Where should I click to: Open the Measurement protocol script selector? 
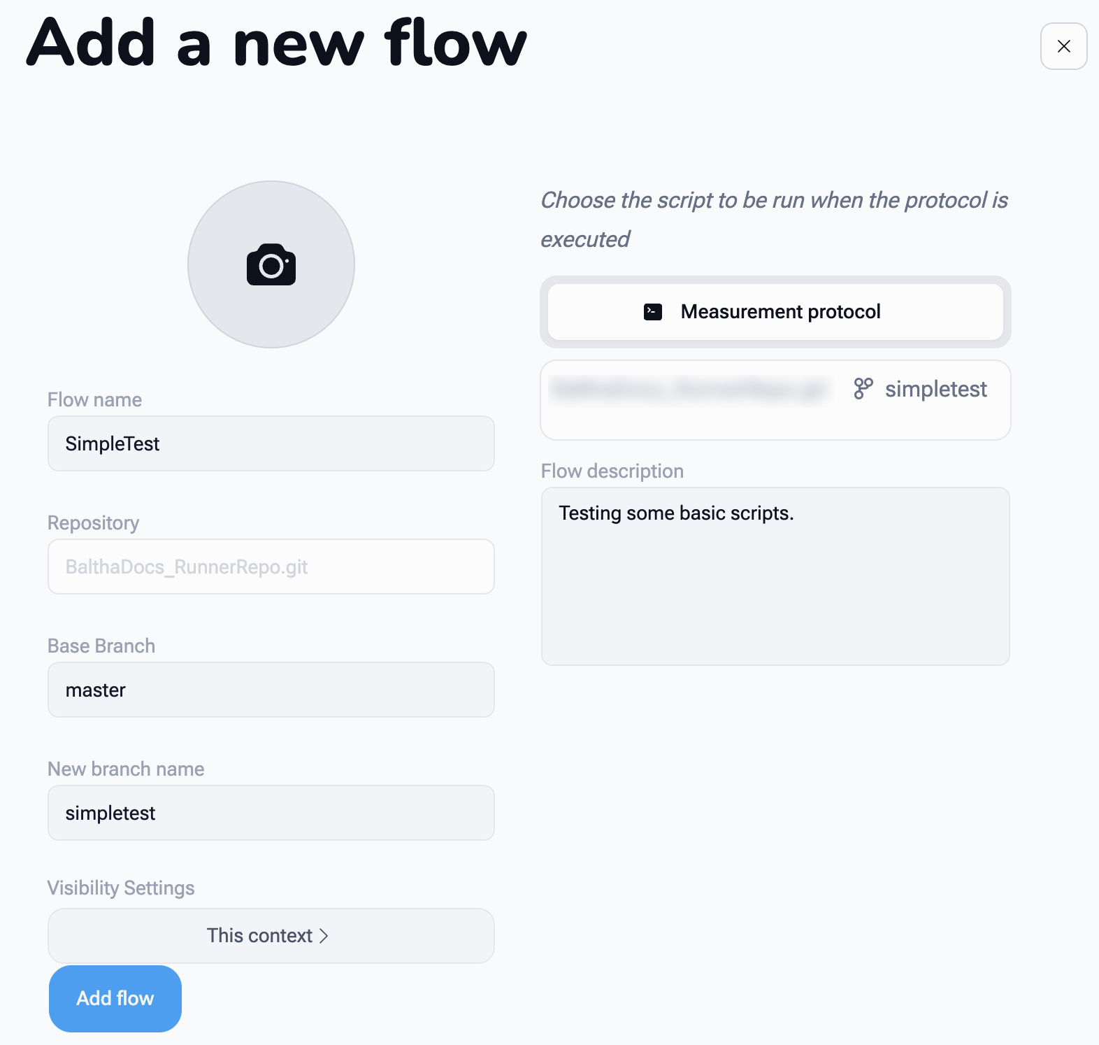point(775,312)
